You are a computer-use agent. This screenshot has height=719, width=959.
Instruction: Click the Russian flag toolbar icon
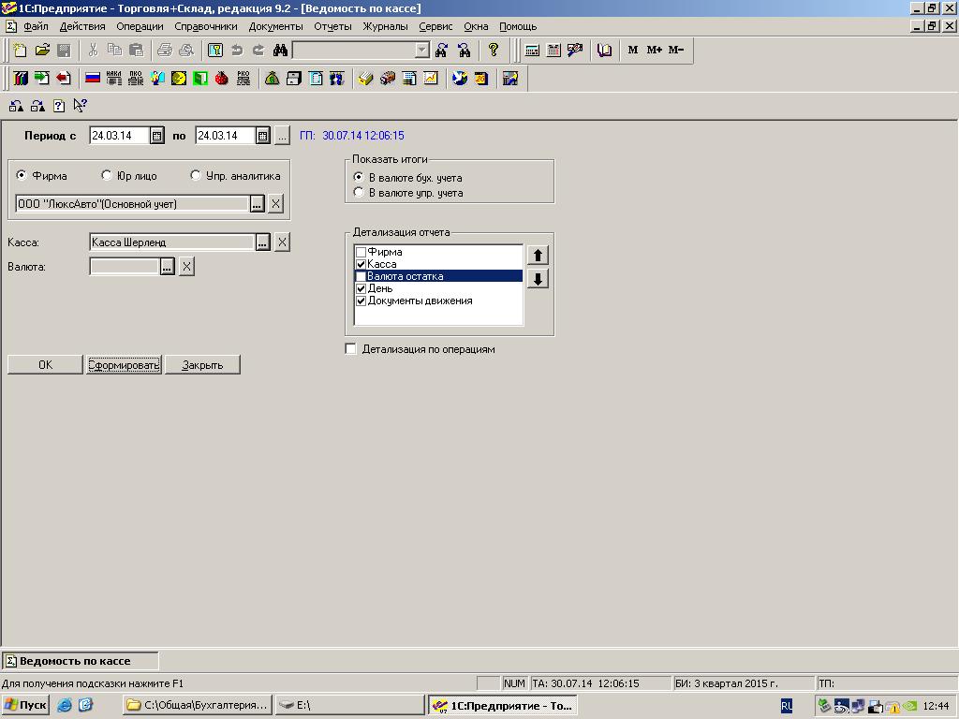(x=93, y=79)
